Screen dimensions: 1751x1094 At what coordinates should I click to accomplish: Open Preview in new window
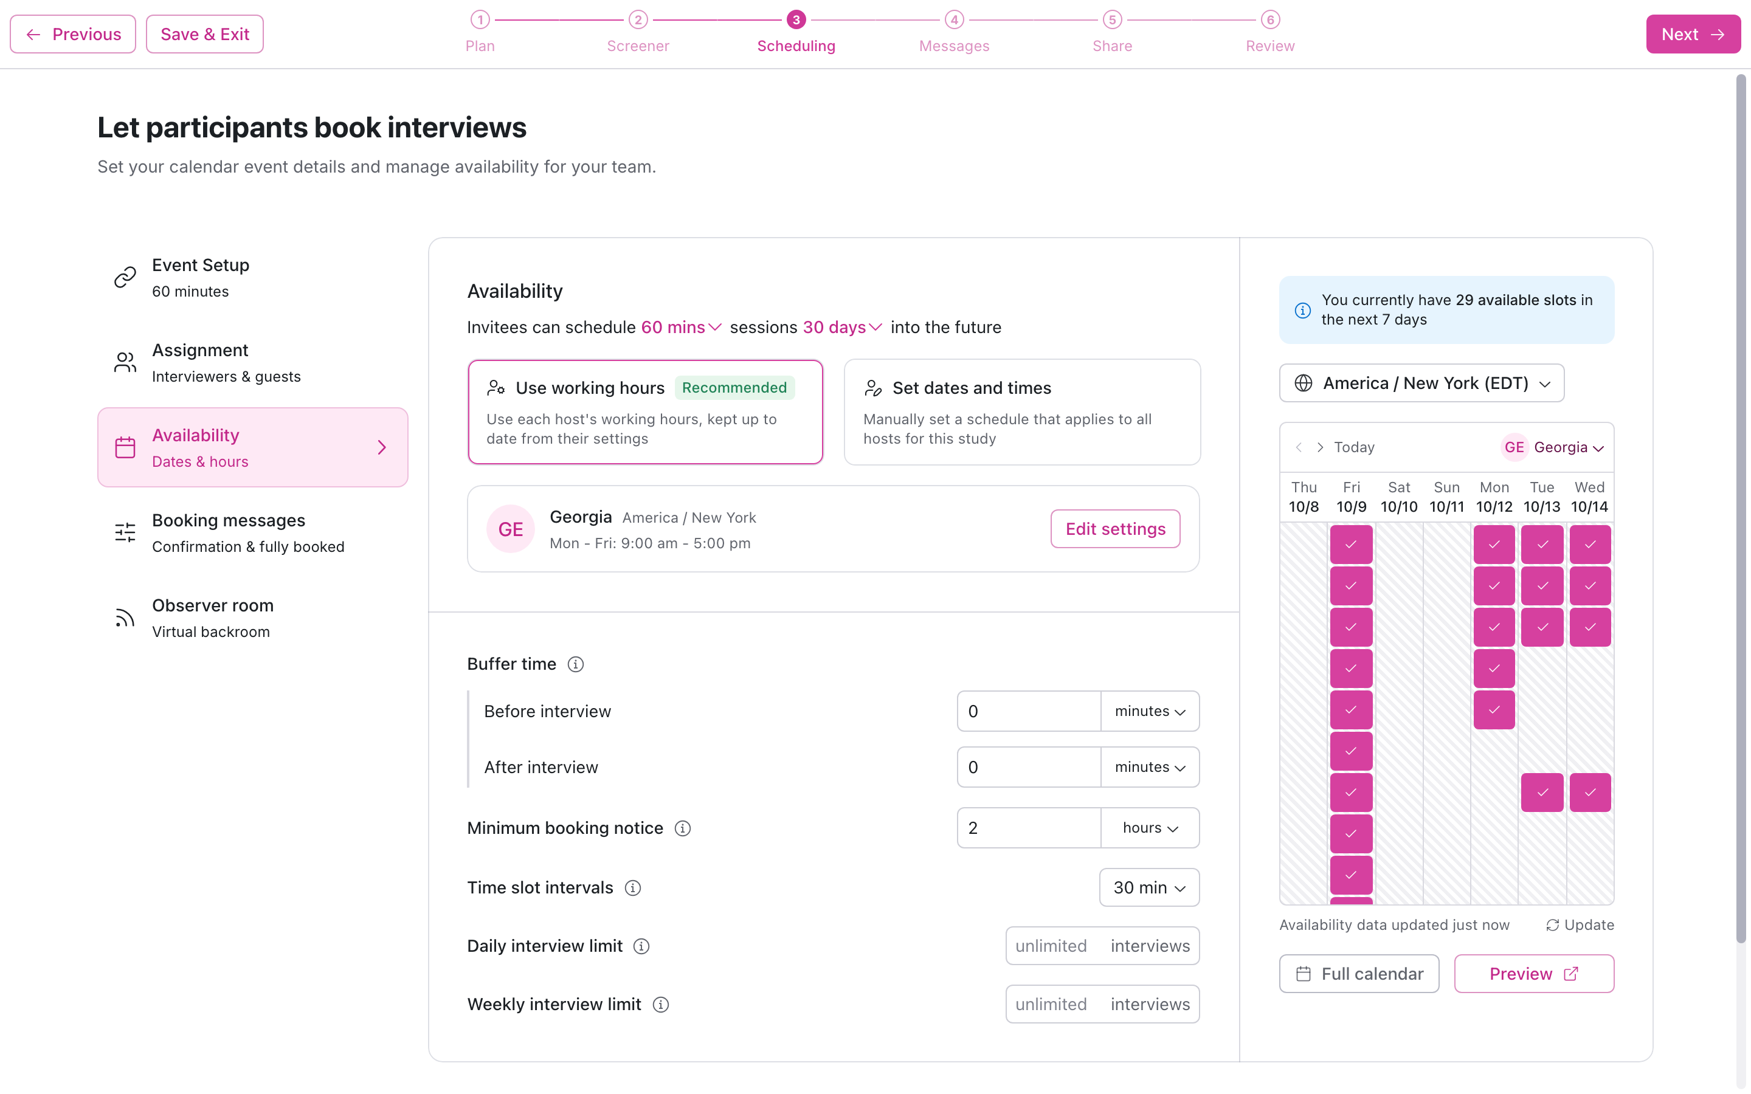(x=1534, y=974)
